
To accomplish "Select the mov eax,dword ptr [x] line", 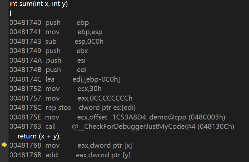I will 71,145.
